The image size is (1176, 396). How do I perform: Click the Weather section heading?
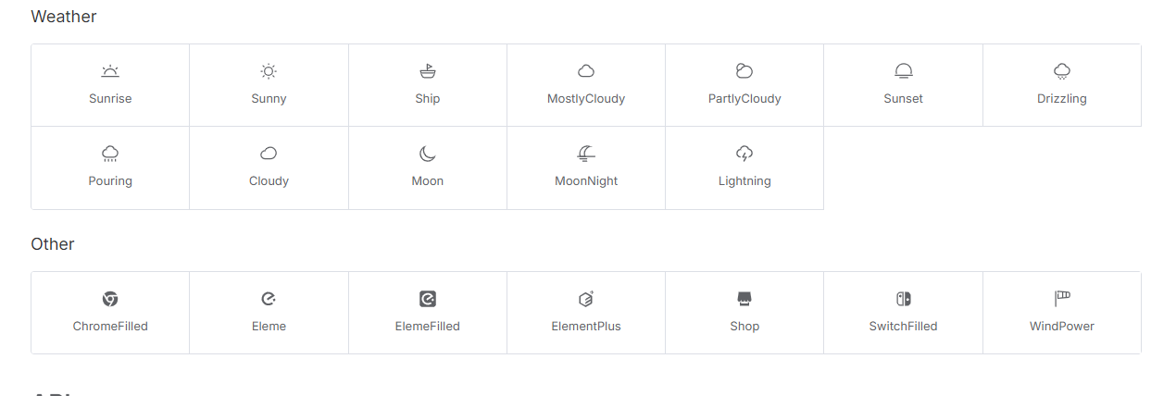pos(64,17)
